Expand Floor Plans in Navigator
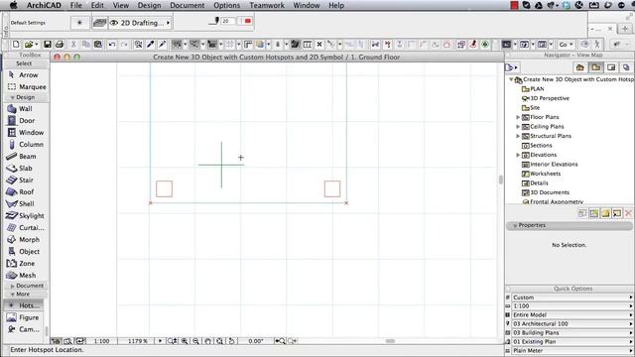This screenshot has height=357, width=635. [x=518, y=117]
